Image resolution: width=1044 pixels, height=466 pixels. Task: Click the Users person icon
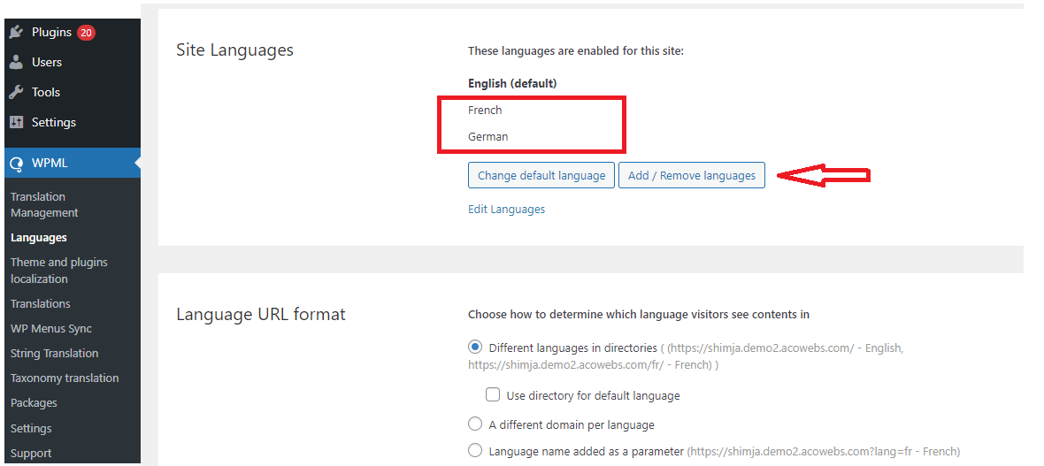coord(17,62)
